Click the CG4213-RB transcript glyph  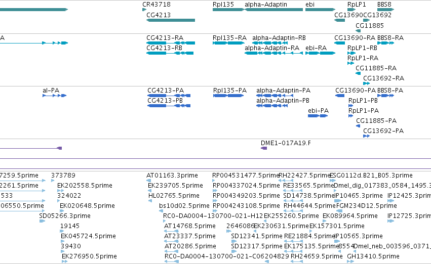coord(170,53)
